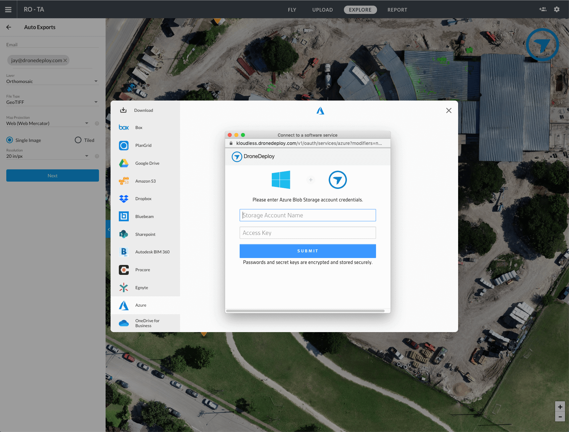
Task: Open share users icon in top bar
Action: [543, 9]
